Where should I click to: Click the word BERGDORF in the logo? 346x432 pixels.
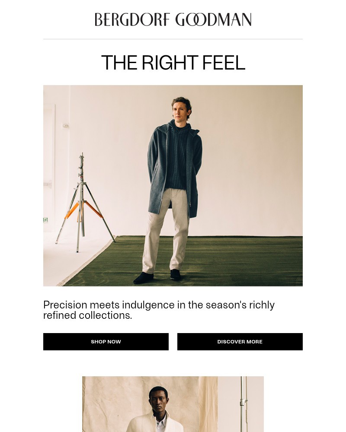click(132, 19)
